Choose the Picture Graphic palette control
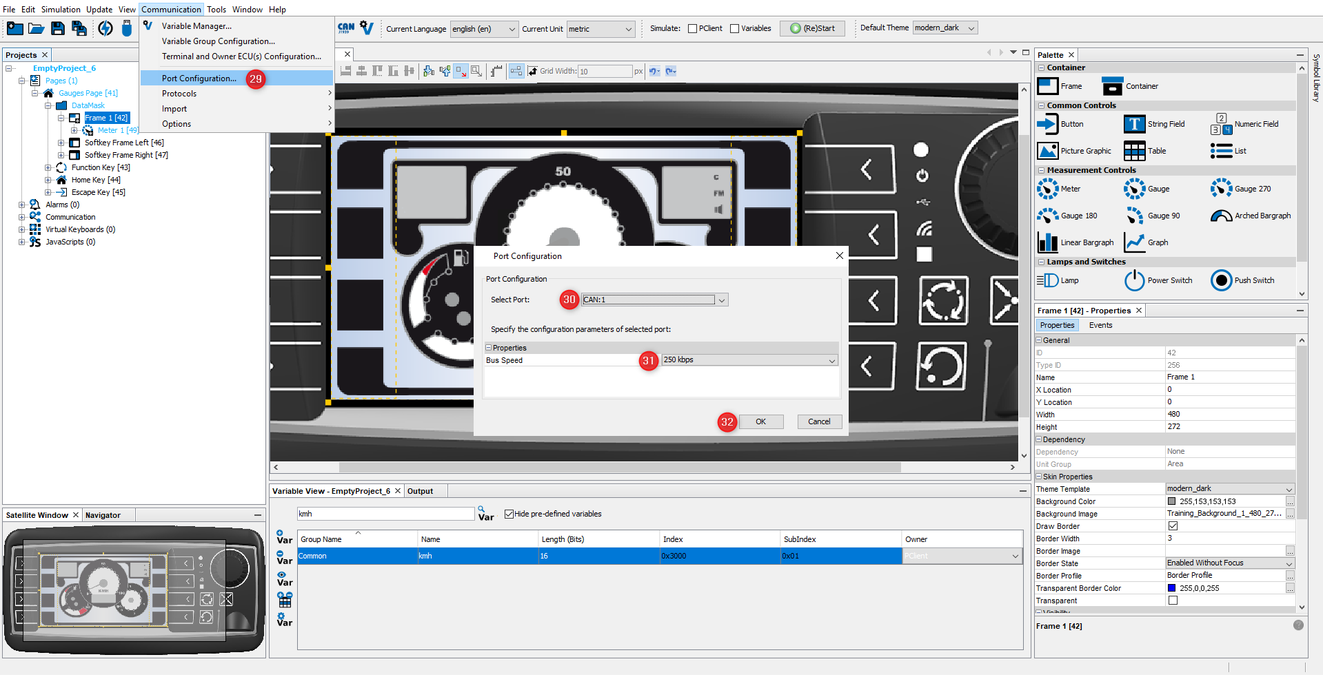Screen dimensions: 1323x688 pyautogui.click(x=1047, y=151)
